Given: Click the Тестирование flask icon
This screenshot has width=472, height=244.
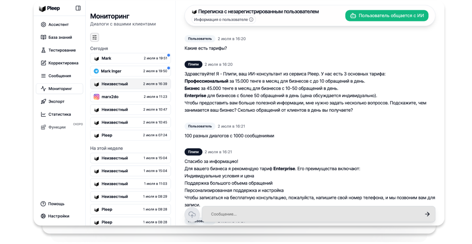Looking at the screenshot, I should tap(43, 50).
